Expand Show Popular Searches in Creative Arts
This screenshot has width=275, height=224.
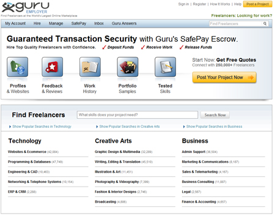pyautogui.click(x=128, y=127)
